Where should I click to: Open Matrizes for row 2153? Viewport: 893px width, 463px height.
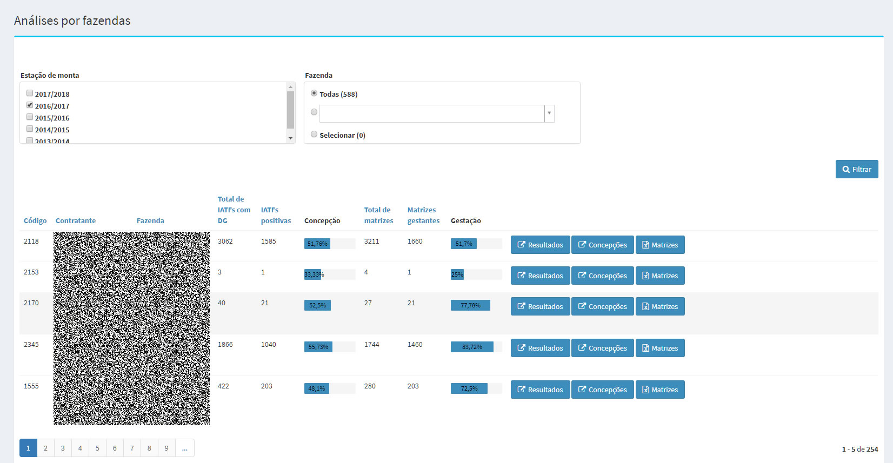(x=660, y=276)
